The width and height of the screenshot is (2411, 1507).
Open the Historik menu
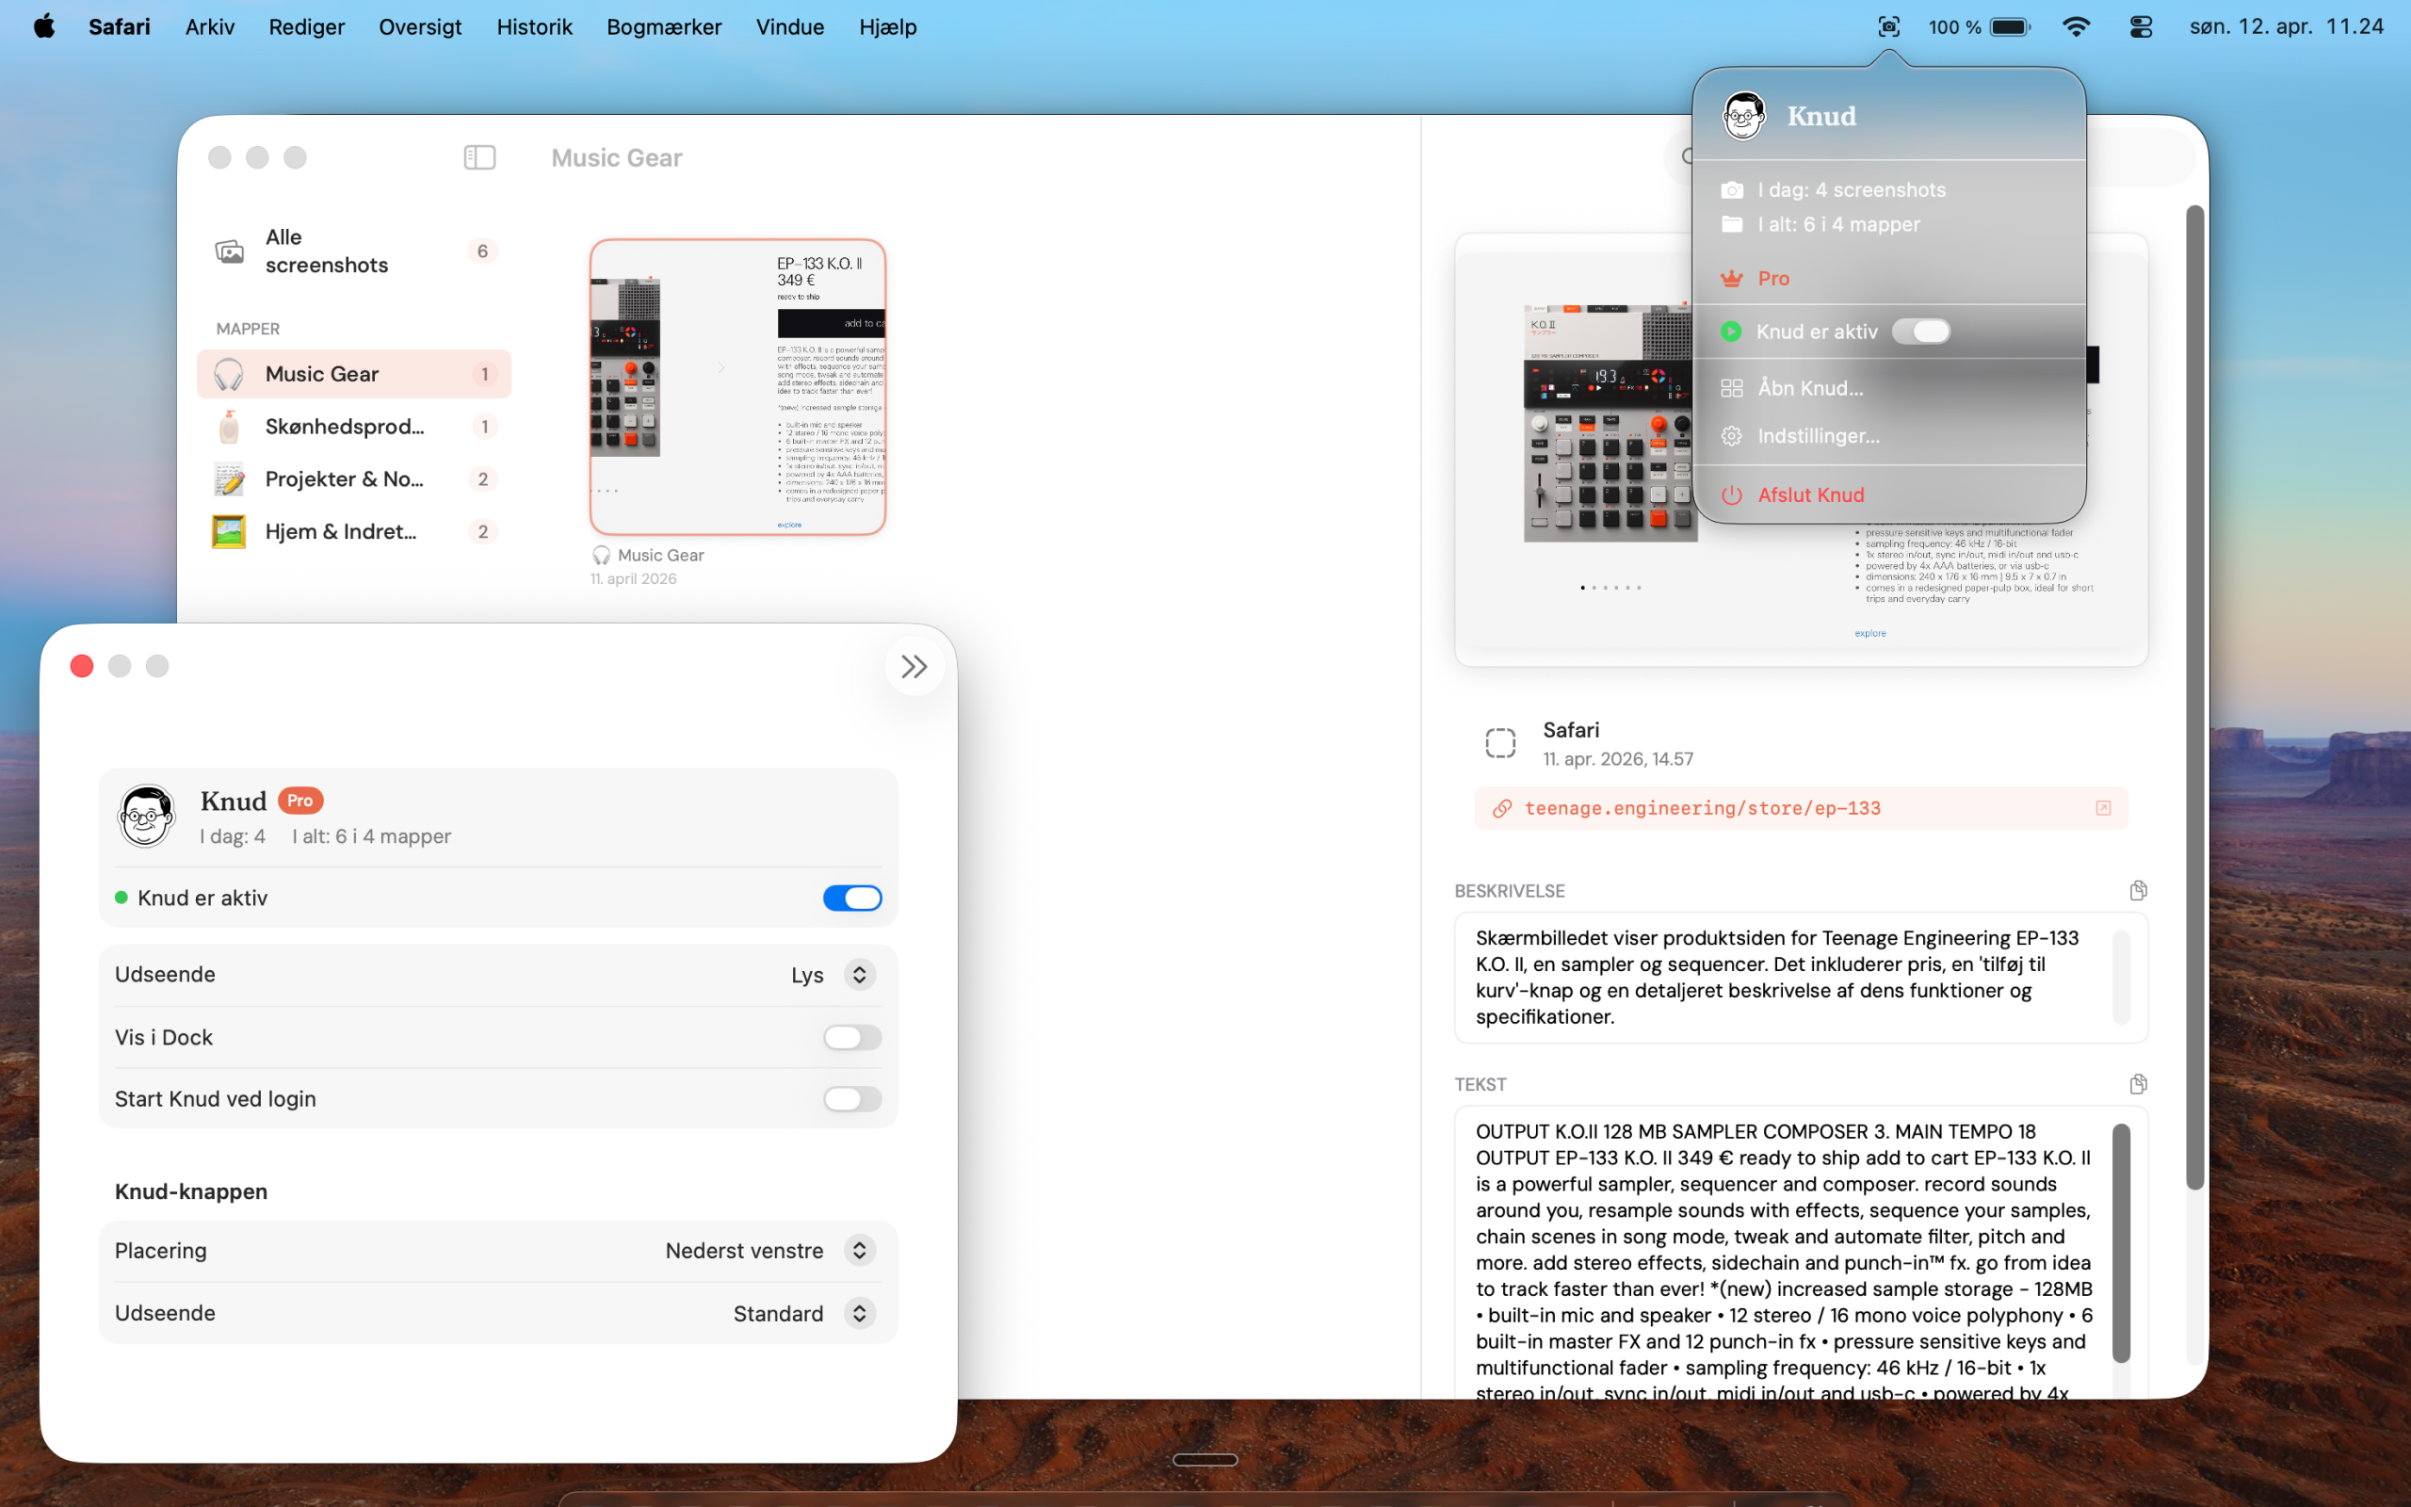534,27
